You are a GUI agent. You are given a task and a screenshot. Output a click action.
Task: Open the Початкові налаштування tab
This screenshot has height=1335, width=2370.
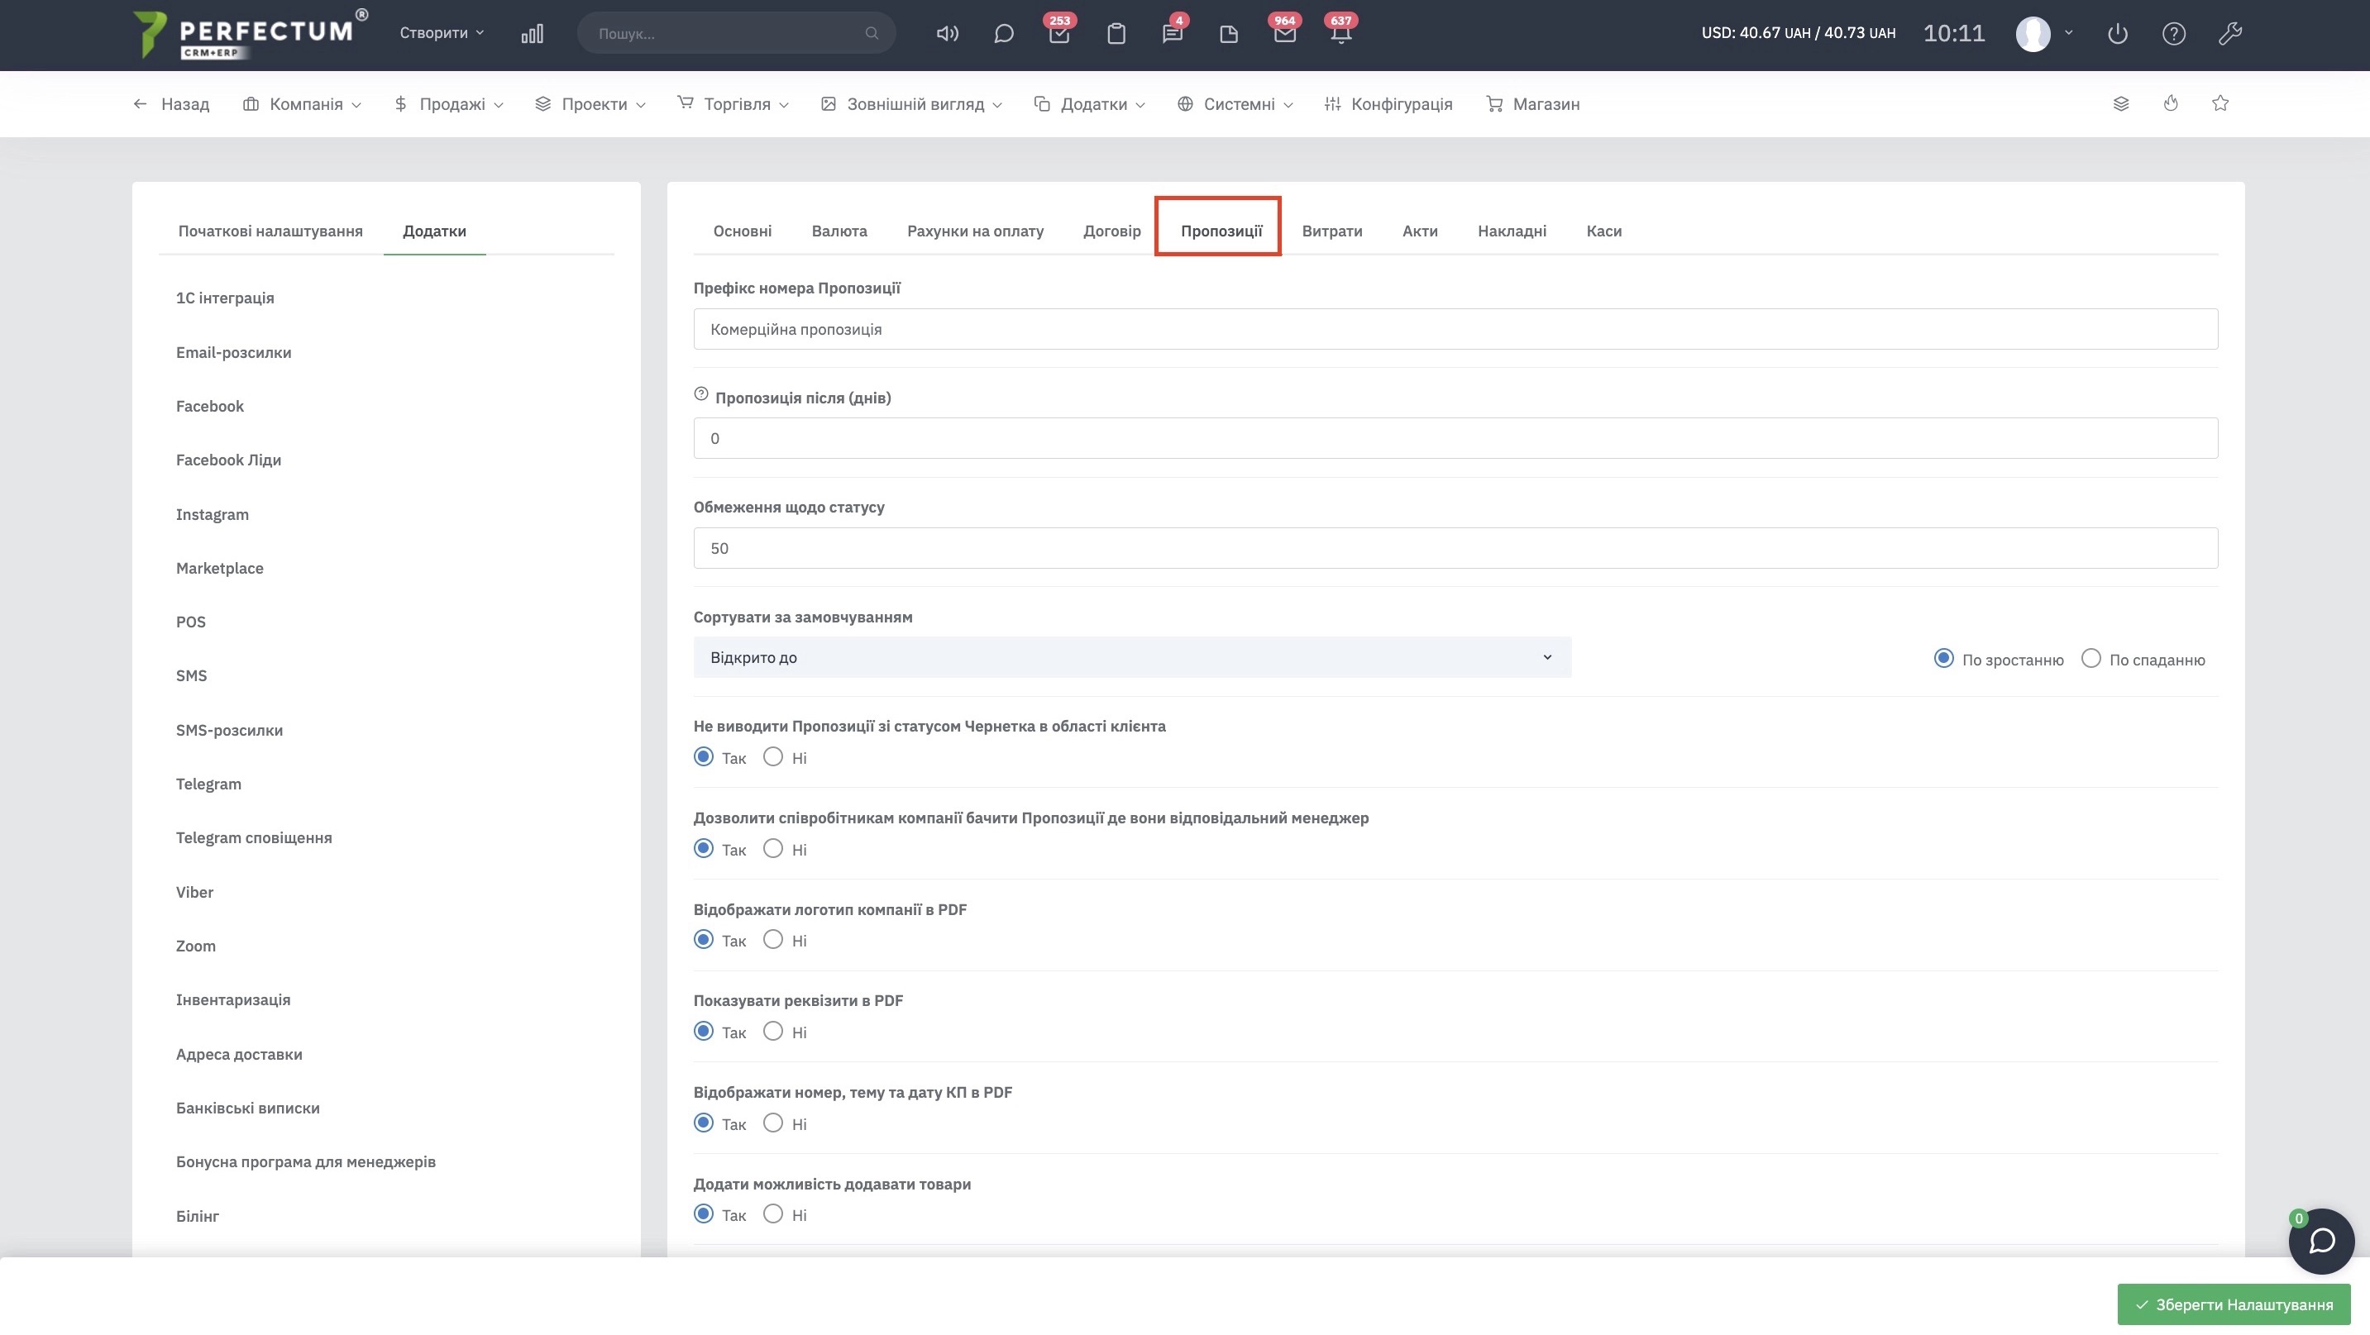coord(270,231)
